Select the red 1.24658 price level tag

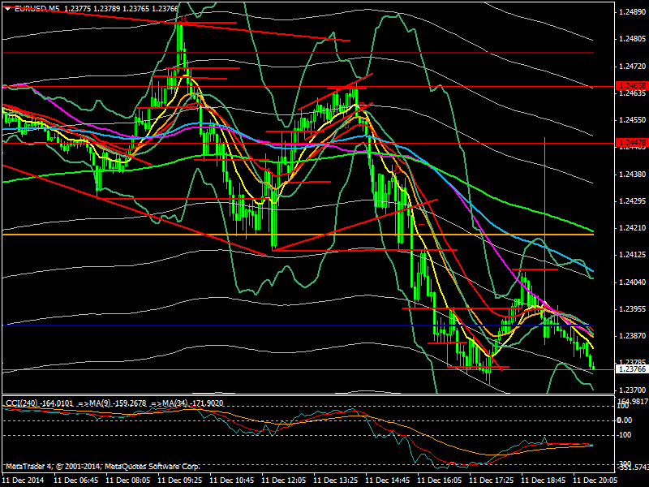631,86
